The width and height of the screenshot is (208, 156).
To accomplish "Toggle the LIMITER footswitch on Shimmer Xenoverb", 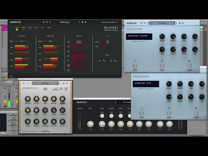I will click(189, 66).
